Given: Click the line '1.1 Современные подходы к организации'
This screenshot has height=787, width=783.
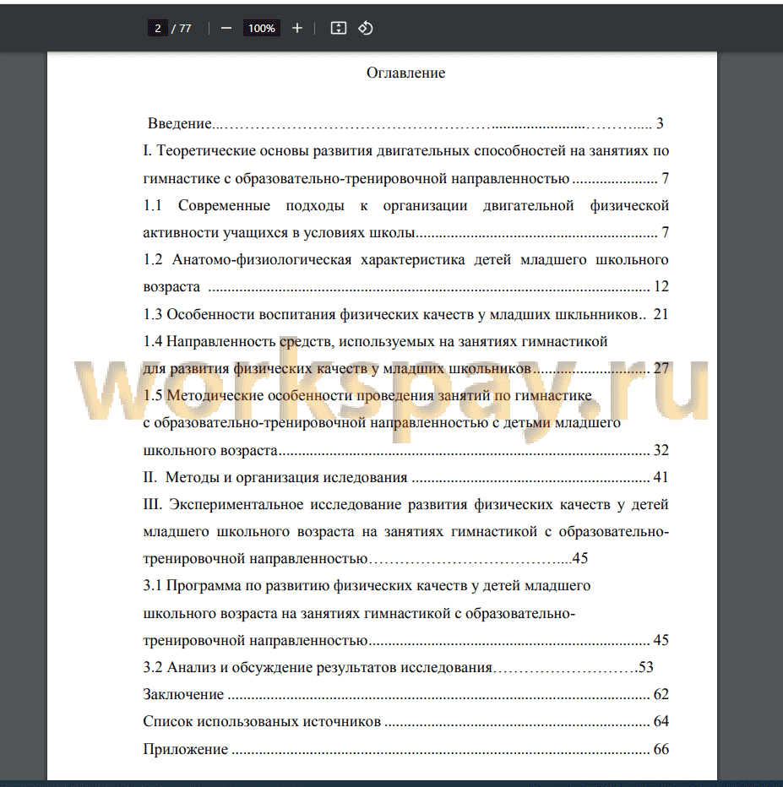Looking at the screenshot, I should pos(405,205).
